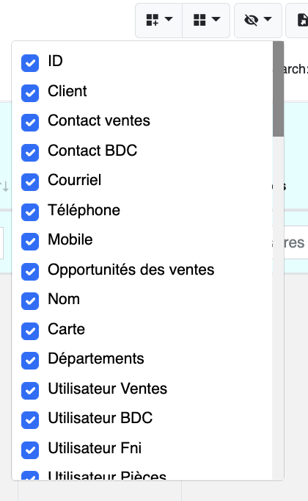Screen dimensions: 308x501
Task: Expand caret next to grid layout icon
Action: [x=216, y=20]
